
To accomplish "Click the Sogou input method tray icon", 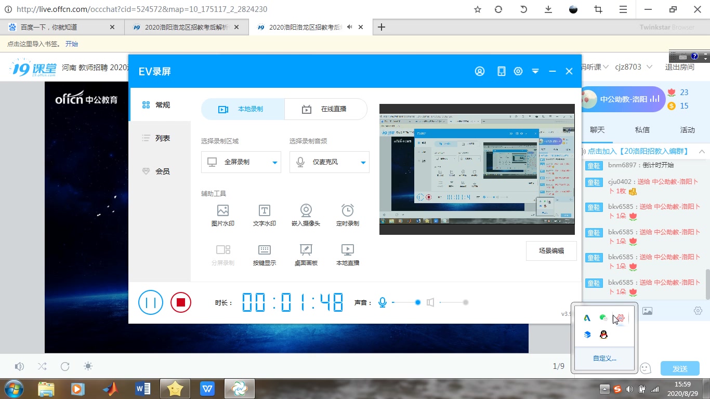I will coord(617,389).
